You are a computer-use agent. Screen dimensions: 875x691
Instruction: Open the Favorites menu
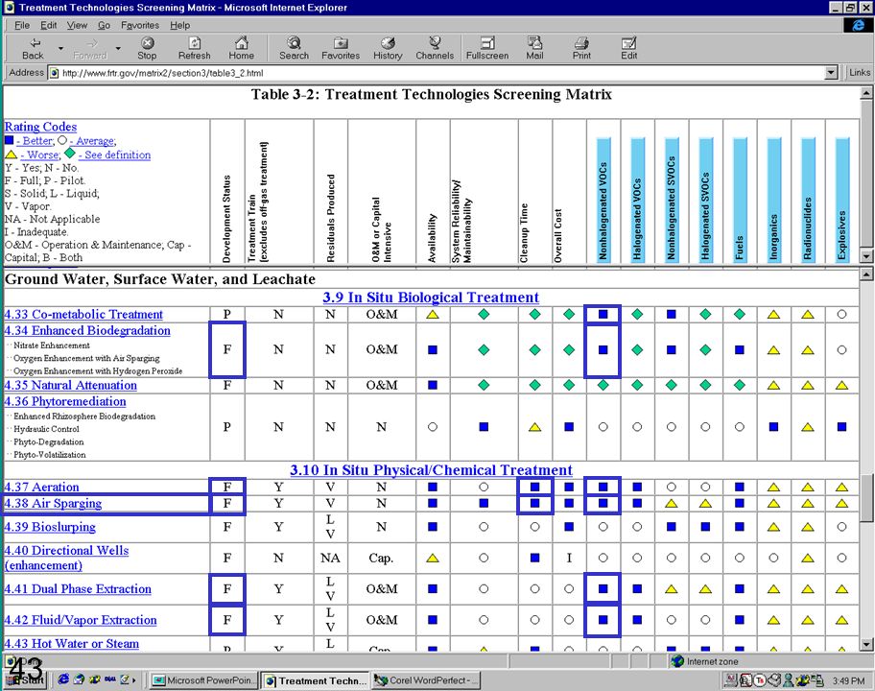click(x=140, y=25)
